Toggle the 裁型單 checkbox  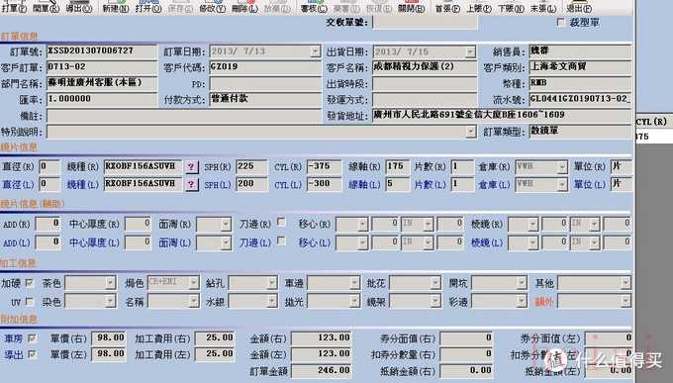(x=560, y=23)
